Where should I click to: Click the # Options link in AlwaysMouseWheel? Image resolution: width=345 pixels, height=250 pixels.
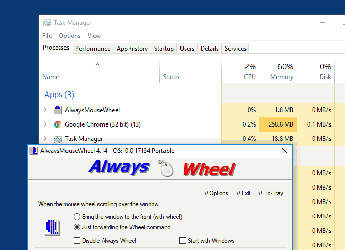[216, 193]
